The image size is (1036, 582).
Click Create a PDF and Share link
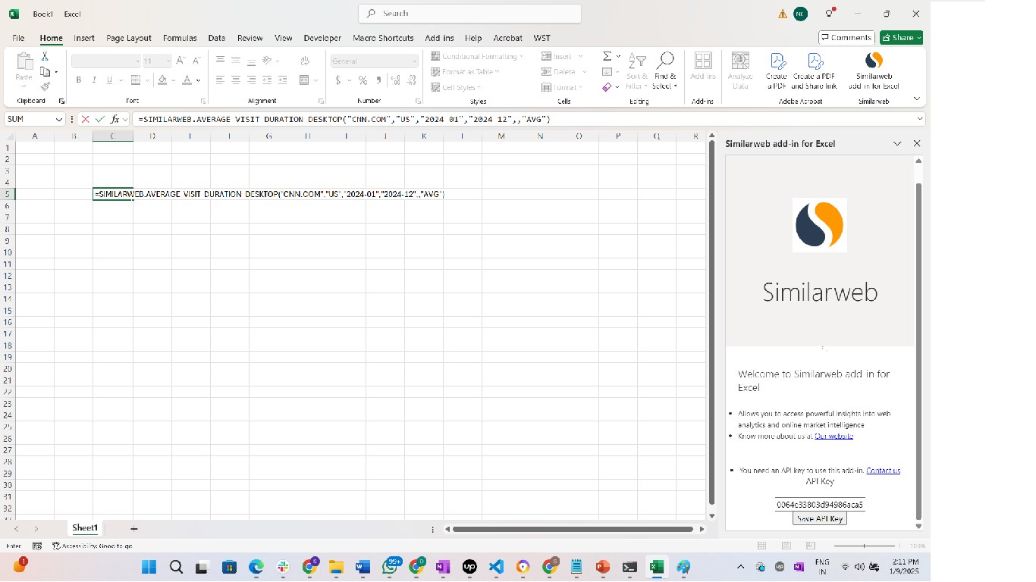click(x=814, y=70)
